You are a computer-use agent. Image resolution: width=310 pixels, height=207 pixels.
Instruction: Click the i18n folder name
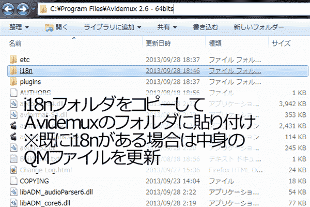pos(26,71)
